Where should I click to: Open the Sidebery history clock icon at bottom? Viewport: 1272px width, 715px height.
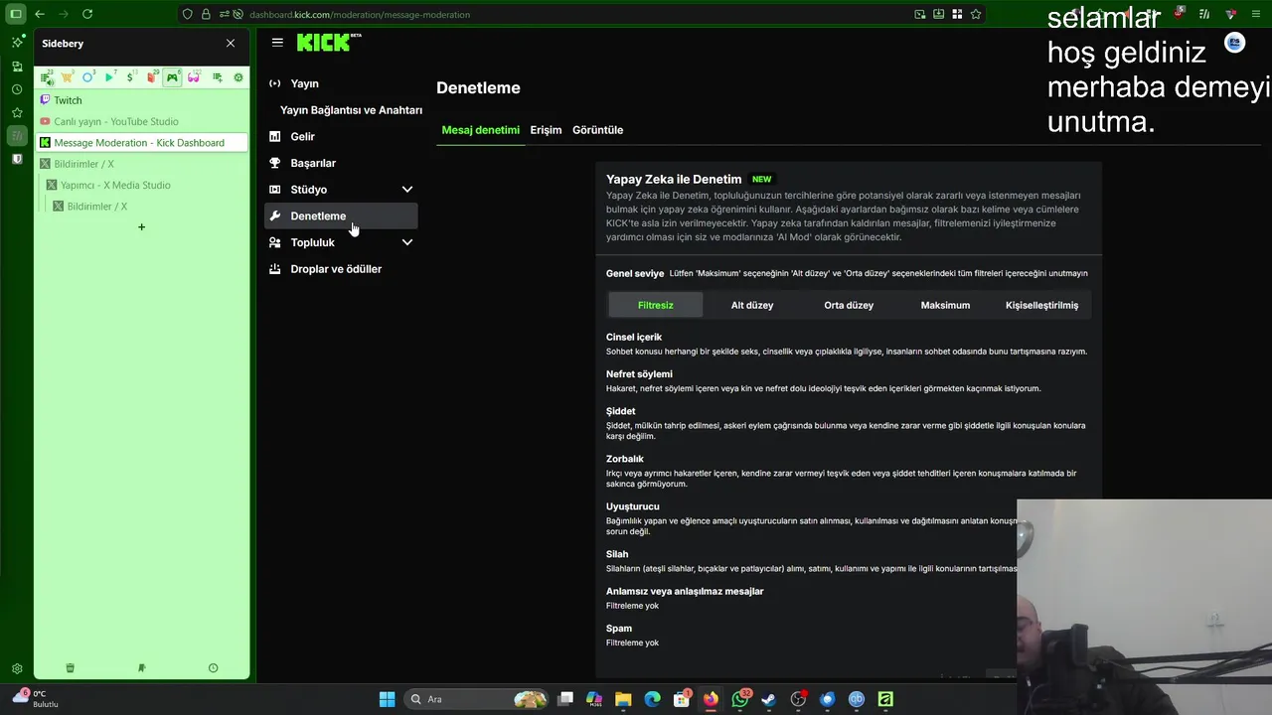tap(213, 668)
